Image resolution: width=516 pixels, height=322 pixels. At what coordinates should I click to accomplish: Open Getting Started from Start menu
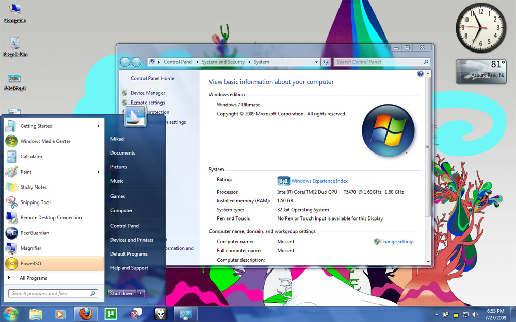[x=54, y=126]
